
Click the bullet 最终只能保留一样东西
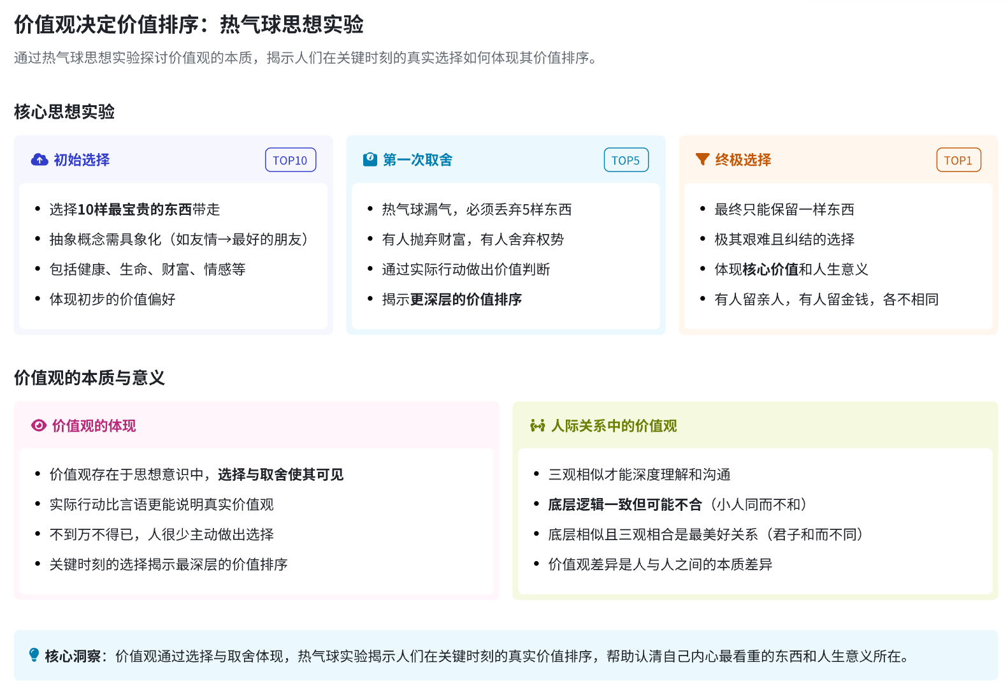point(784,209)
